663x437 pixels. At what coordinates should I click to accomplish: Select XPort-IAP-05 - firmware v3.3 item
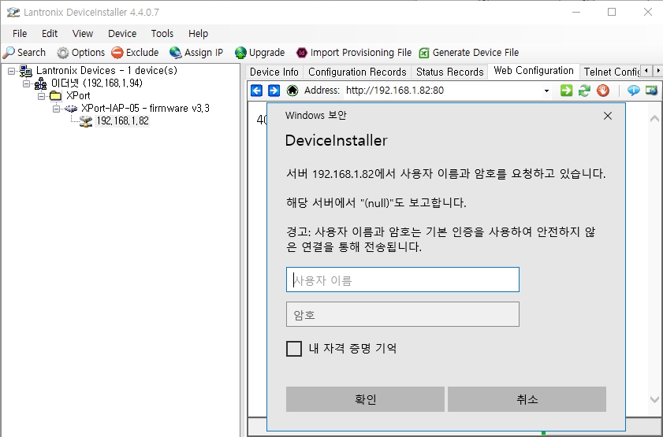(x=145, y=108)
